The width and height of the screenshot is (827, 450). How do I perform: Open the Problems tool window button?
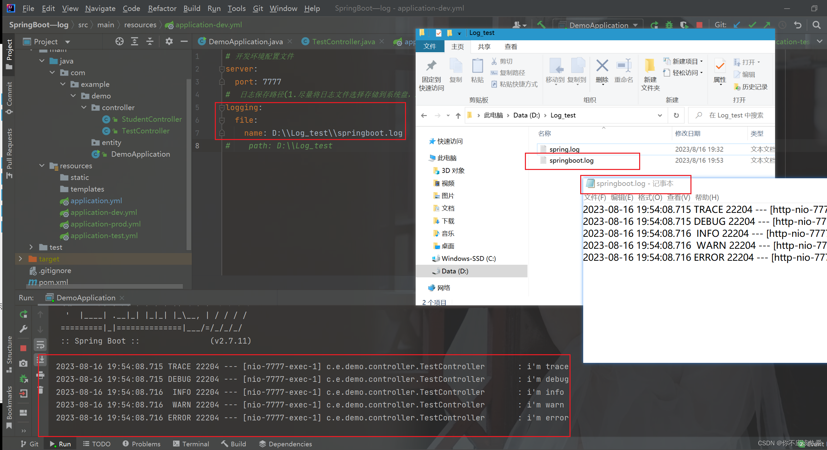(142, 444)
